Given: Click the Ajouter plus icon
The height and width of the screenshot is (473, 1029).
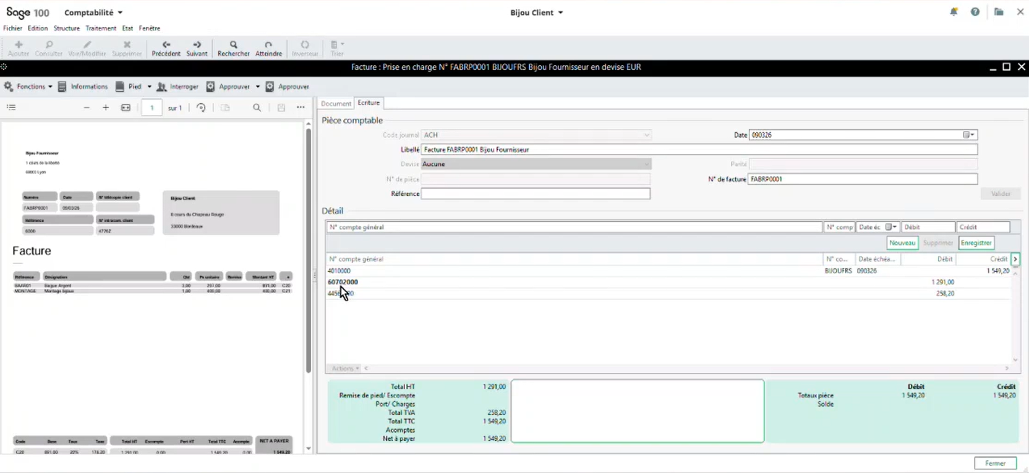Looking at the screenshot, I should [x=19, y=45].
